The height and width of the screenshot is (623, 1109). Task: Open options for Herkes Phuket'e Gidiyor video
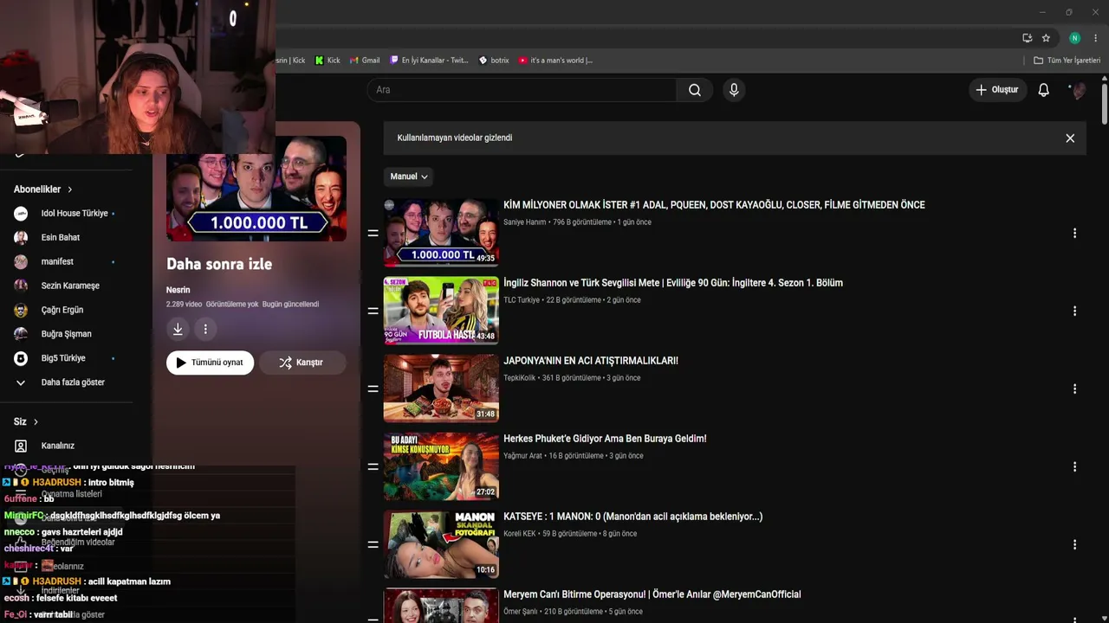coord(1074,466)
